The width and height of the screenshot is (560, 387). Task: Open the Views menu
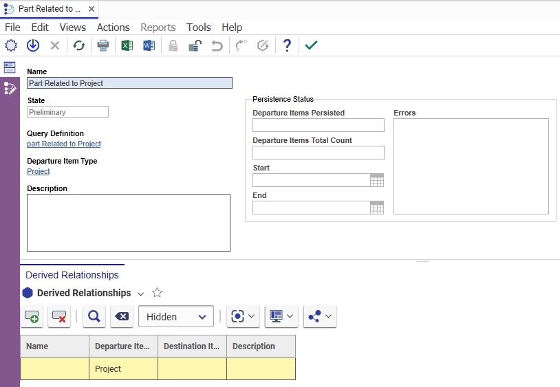point(73,27)
